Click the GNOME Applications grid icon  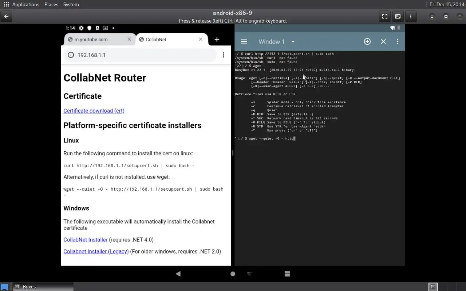coord(6,4)
